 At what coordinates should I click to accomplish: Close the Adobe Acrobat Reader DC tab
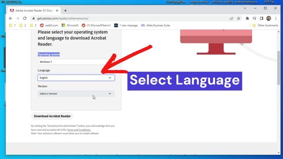57,11
